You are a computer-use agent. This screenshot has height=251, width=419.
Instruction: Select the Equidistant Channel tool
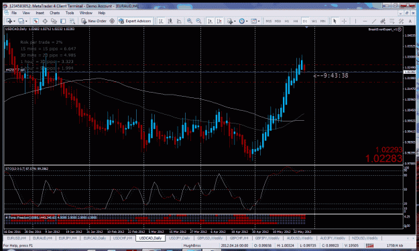(x=383, y=21)
